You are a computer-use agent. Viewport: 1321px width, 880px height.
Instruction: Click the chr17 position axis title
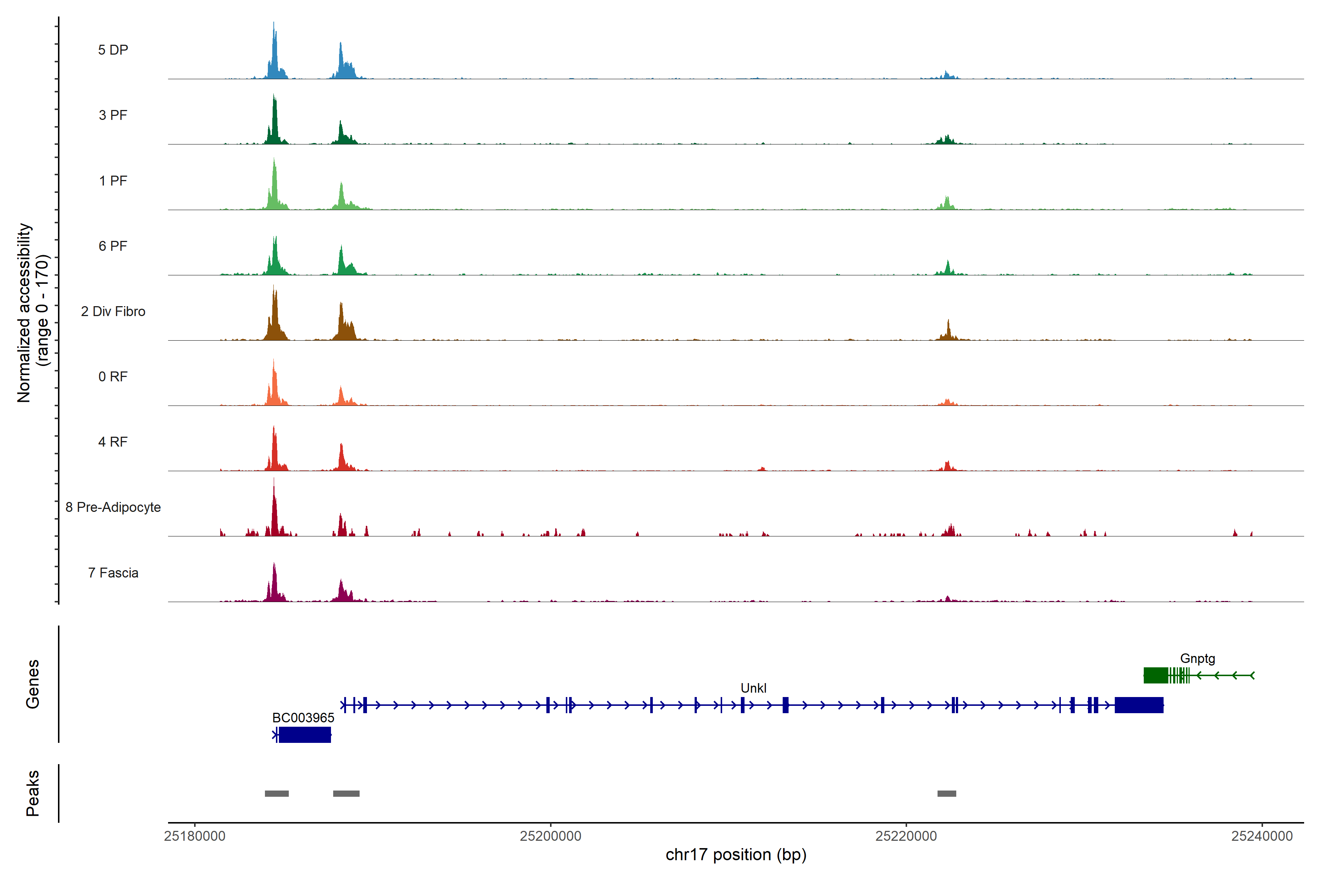click(x=736, y=855)
